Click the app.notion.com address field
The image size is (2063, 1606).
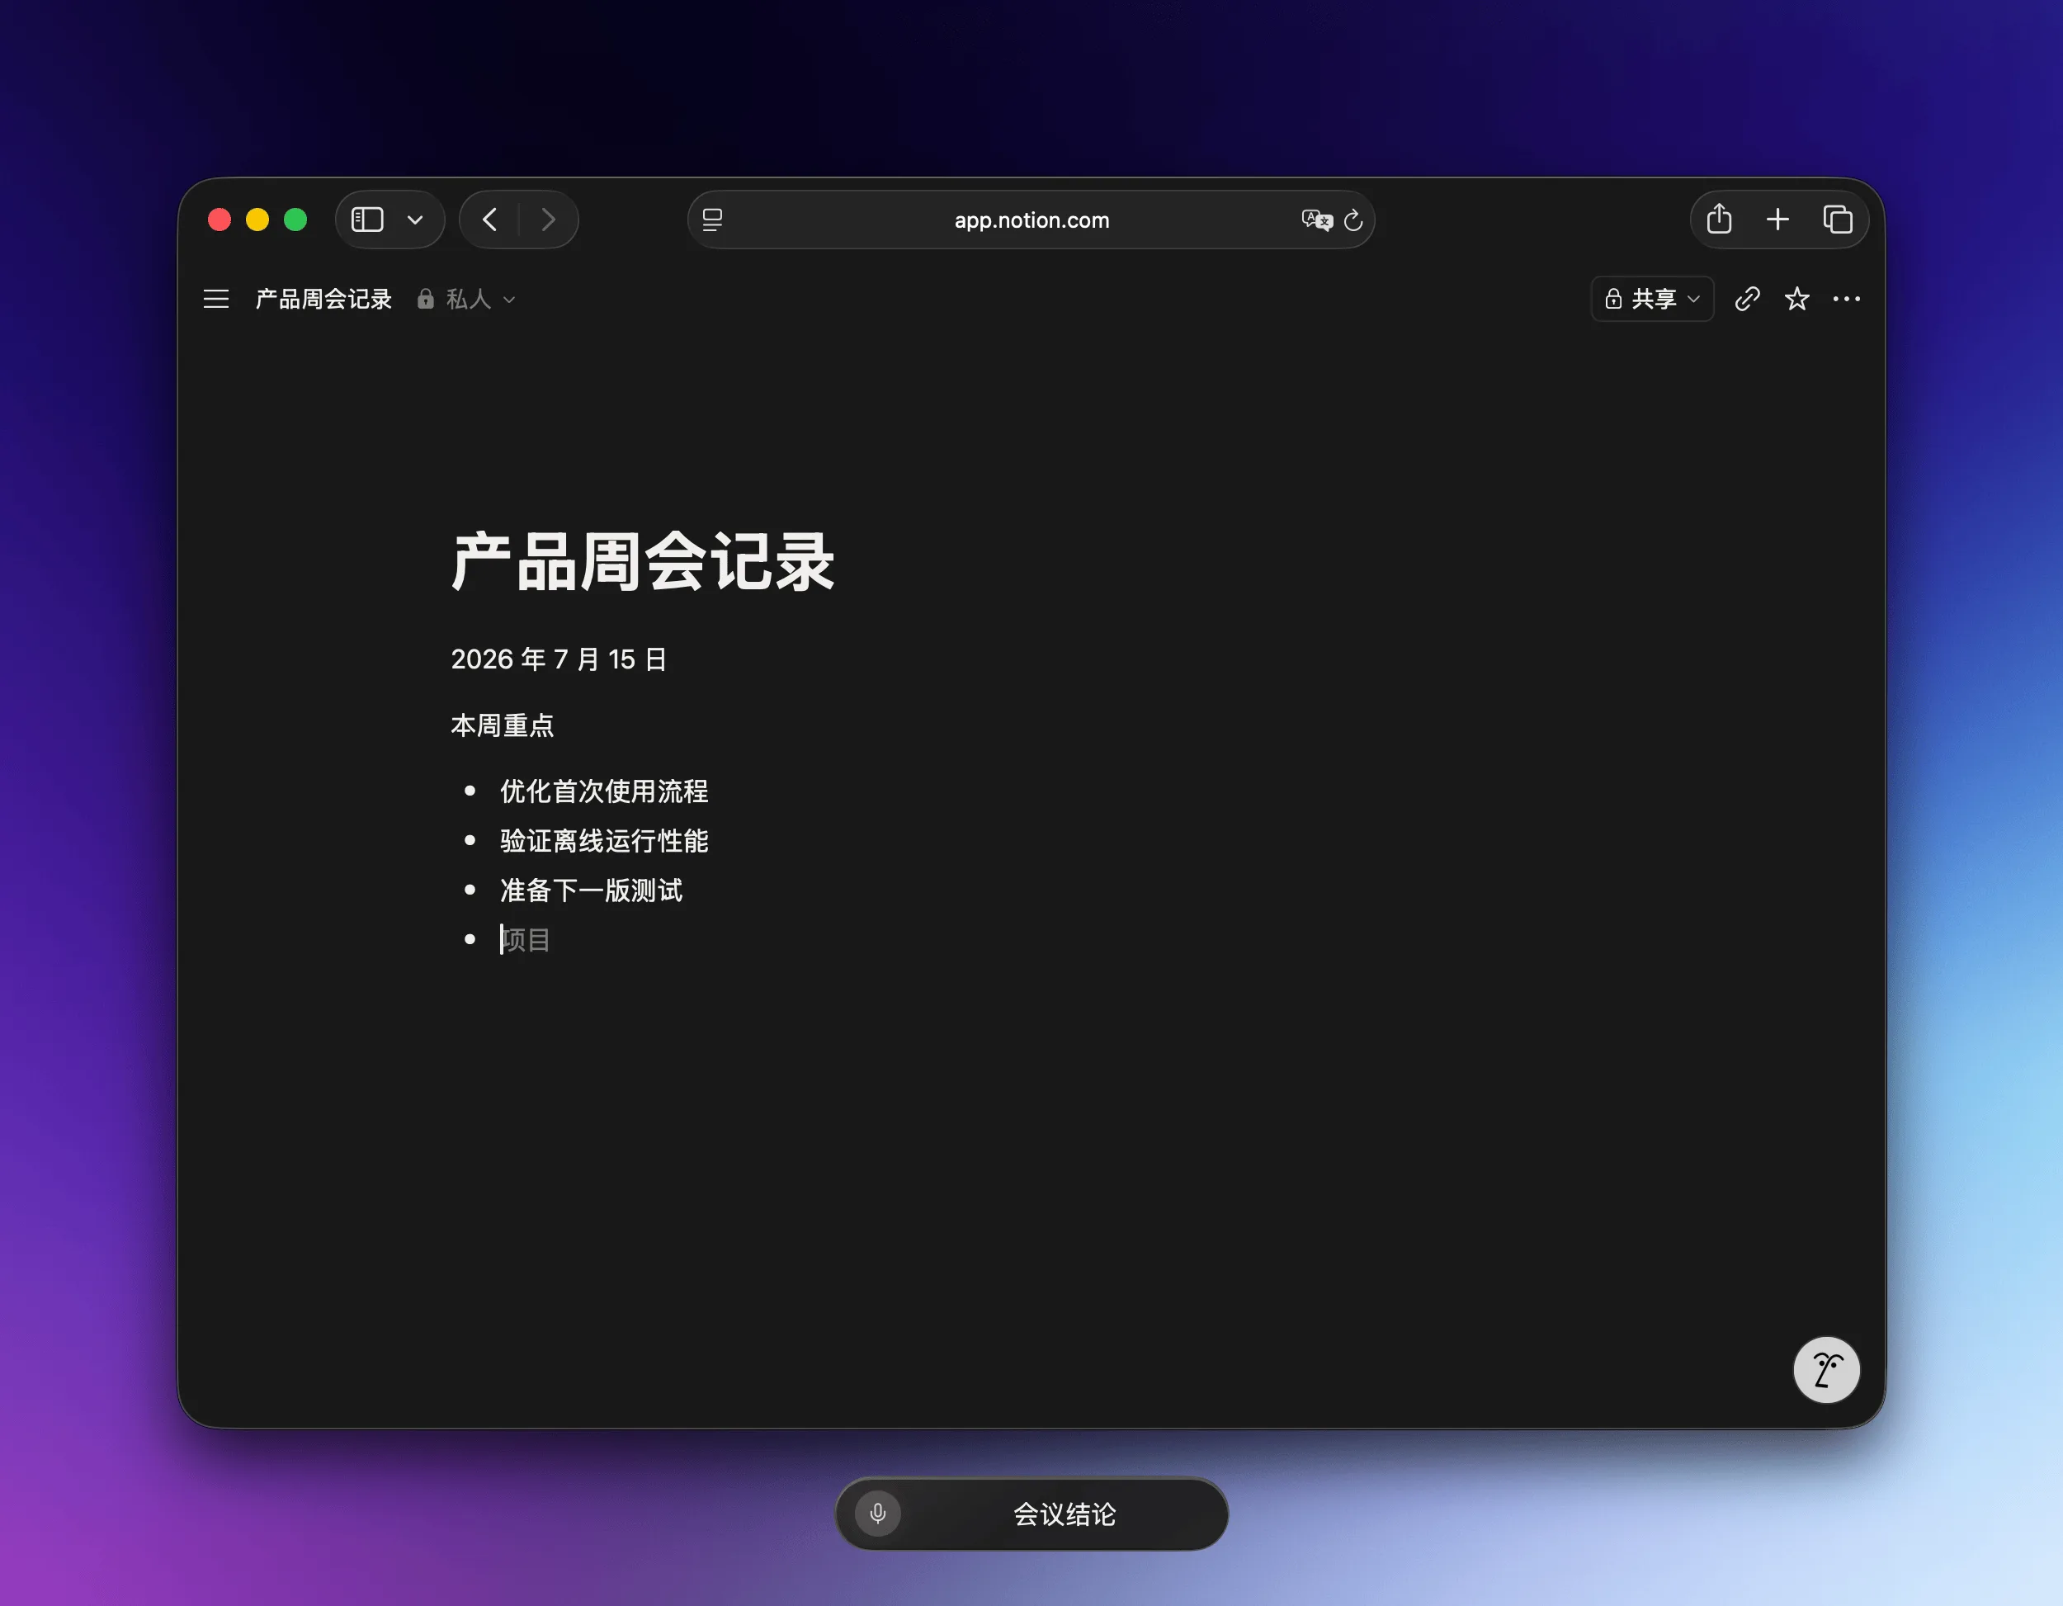[1031, 220]
